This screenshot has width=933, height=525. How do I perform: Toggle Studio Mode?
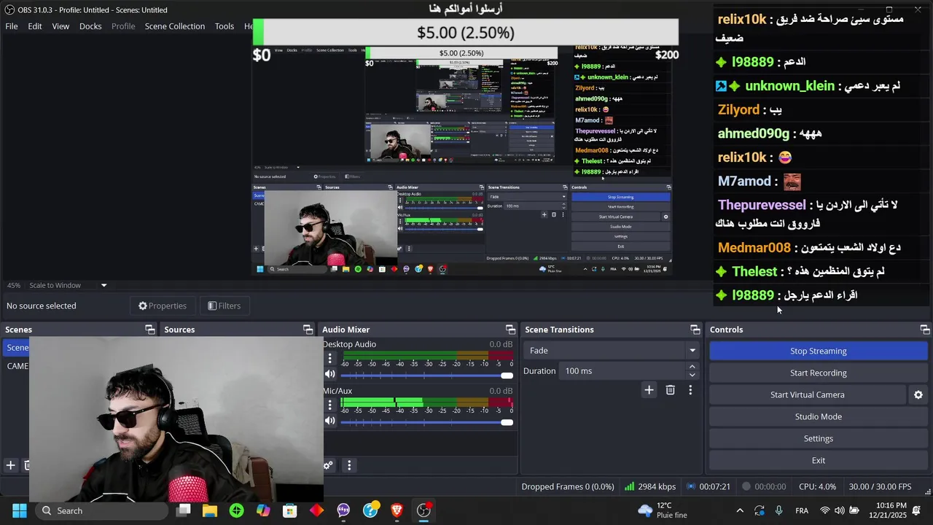pyautogui.click(x=818, y=416)
